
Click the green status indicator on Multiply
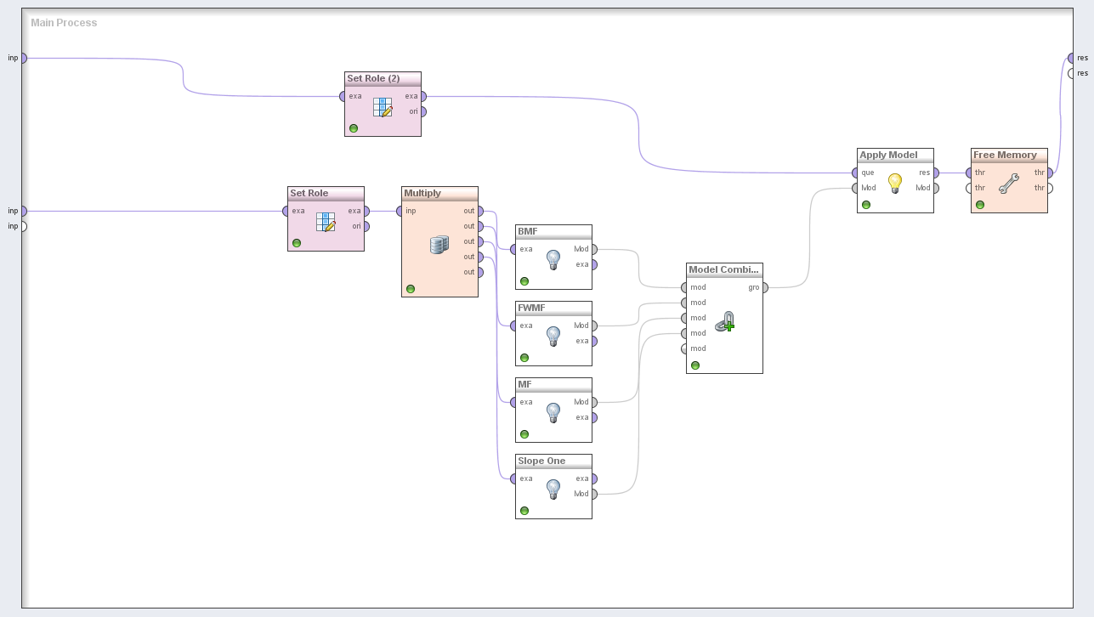411,289
